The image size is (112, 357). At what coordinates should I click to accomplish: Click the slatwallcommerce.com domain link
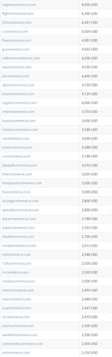[19, 165]
